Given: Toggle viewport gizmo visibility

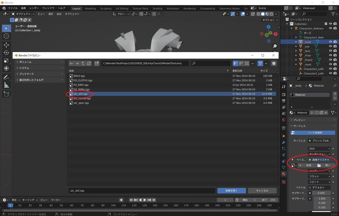Looking at the screenshot, I should [x=232, y=14].
